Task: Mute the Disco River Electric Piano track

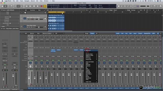Action: pyautogui.click(x=28, y=19)
